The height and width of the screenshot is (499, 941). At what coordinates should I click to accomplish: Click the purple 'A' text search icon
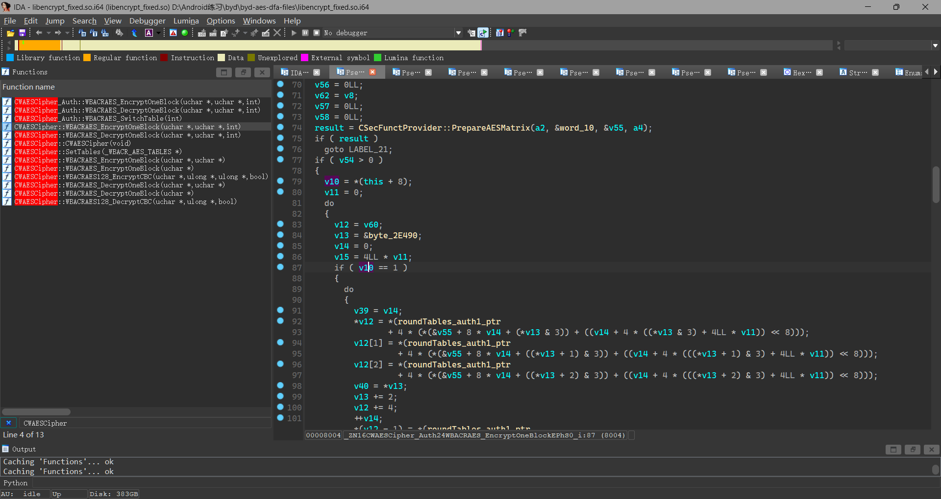point(149,33)
